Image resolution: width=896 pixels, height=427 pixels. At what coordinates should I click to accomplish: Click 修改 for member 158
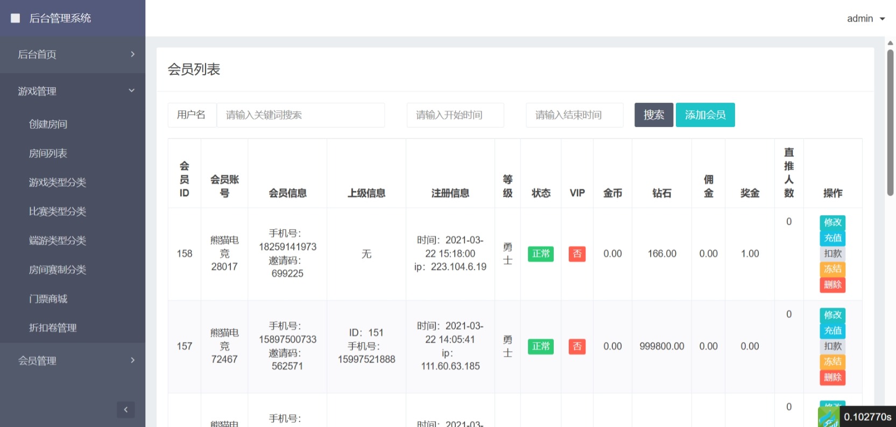pos(832,223)
